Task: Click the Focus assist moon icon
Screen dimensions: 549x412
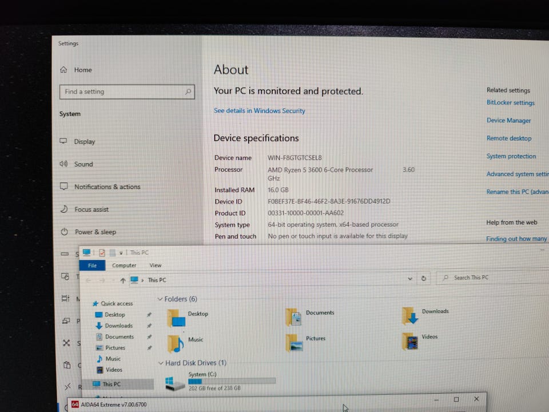Action: click(x=64, y=209)
